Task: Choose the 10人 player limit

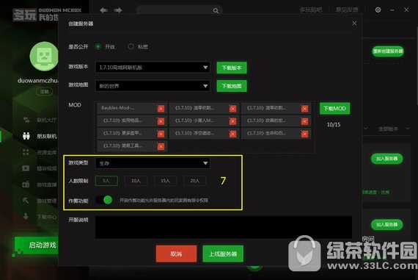Action: (x=136, y=181)
